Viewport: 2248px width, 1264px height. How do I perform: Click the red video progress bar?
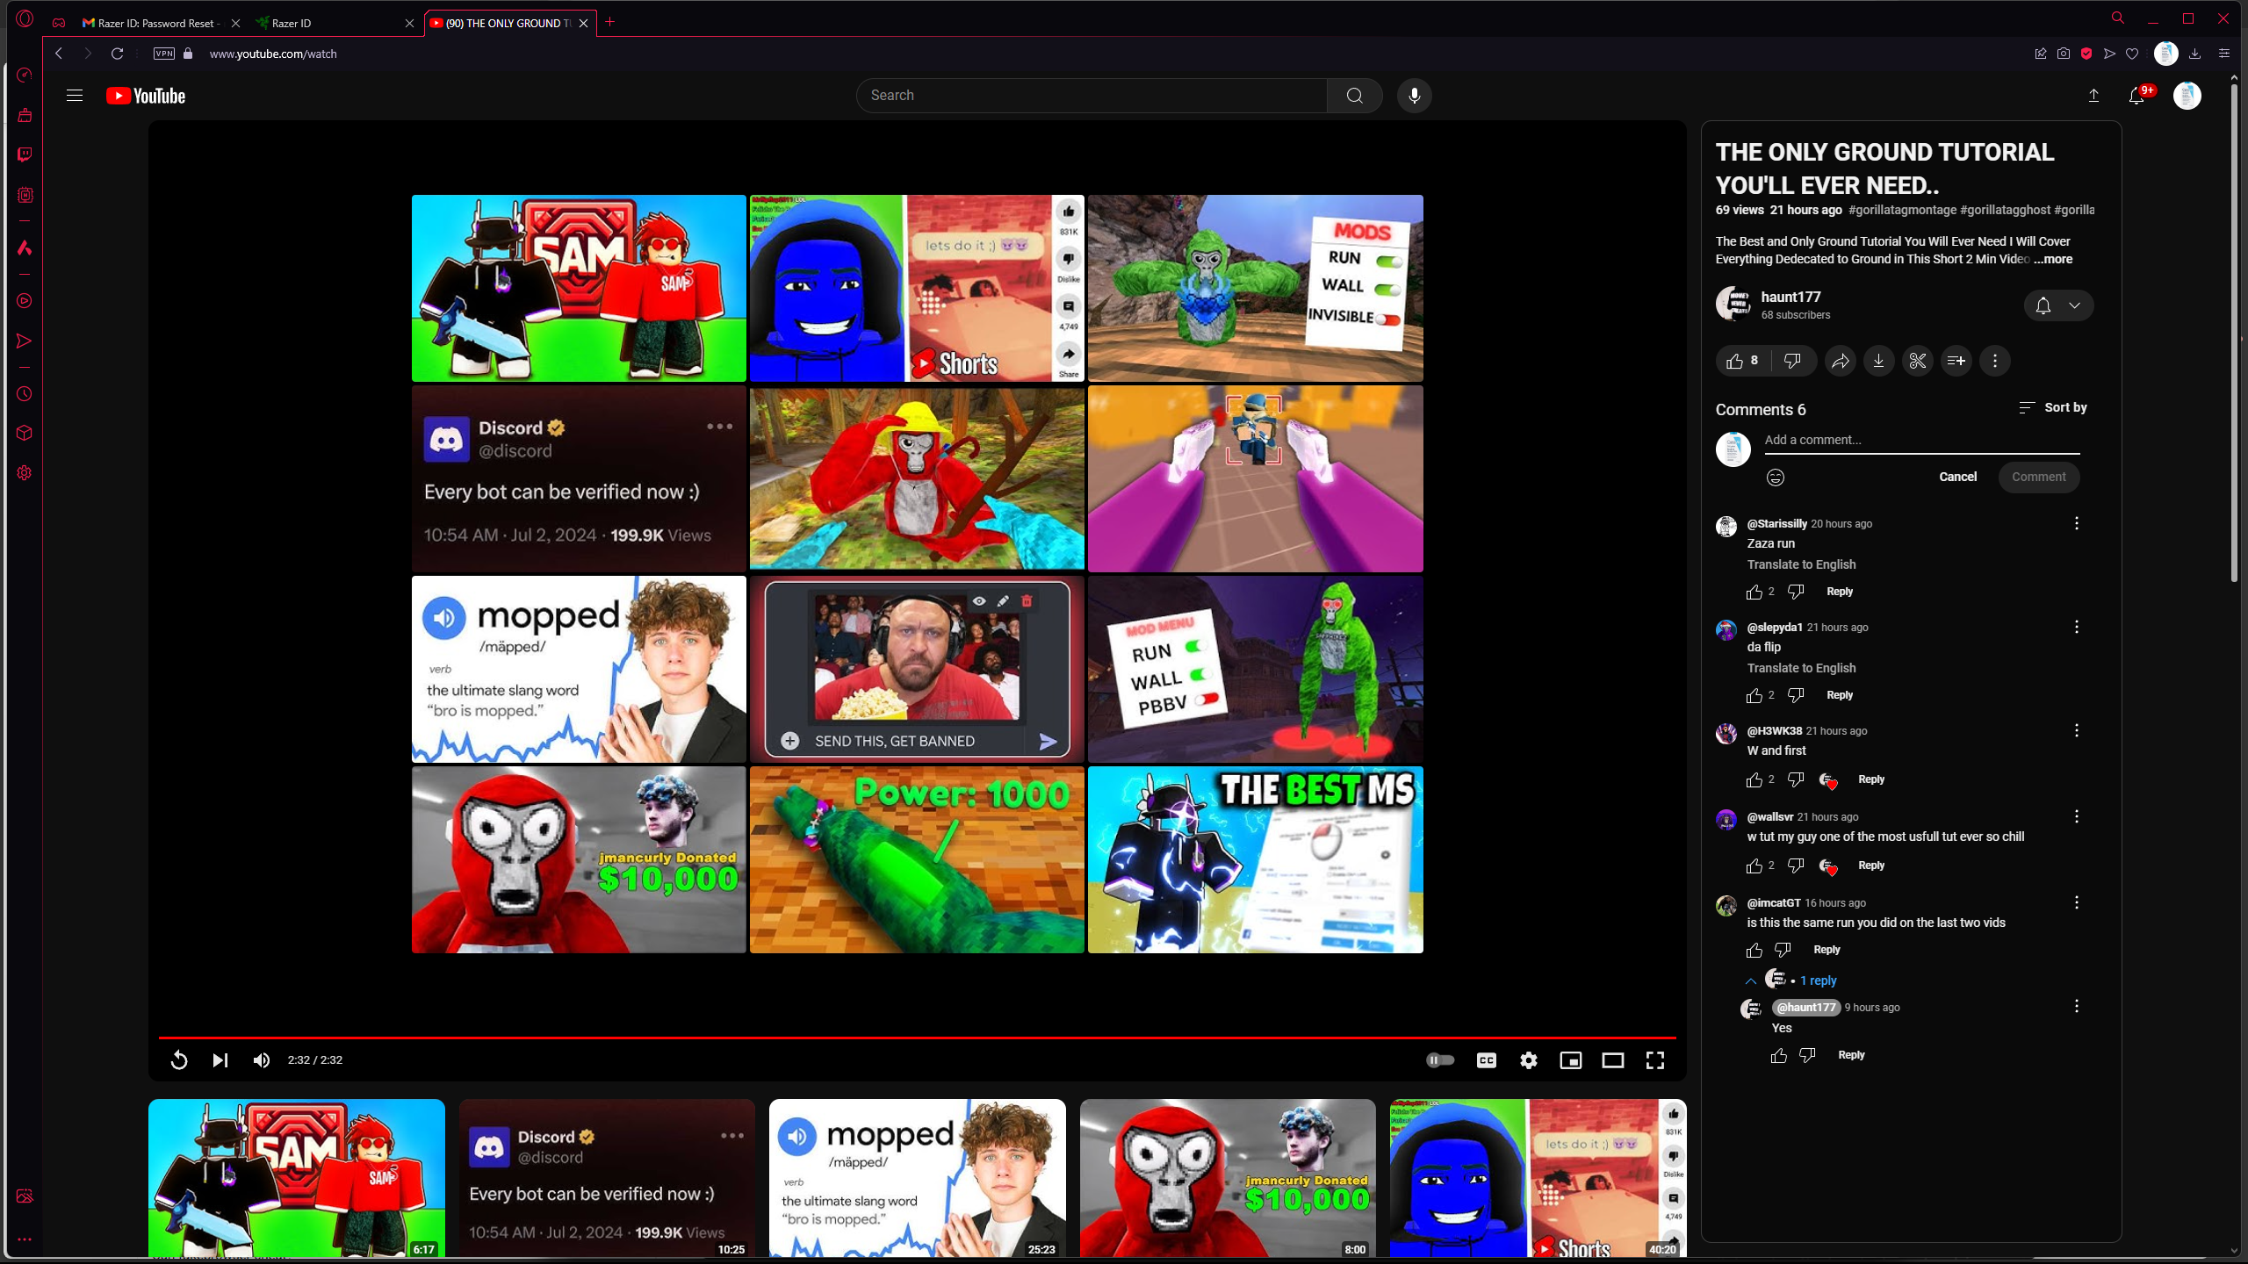click(x=917, y=1038)
